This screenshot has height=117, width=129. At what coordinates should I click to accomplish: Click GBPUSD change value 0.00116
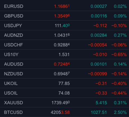click(99, 16)
